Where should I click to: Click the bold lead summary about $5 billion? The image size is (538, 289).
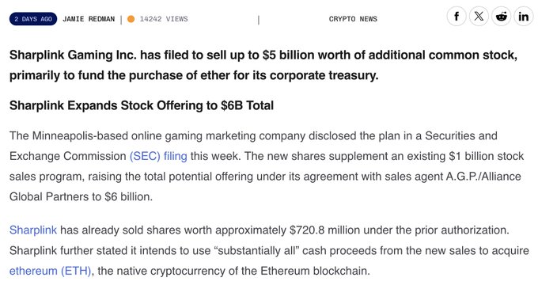pos(263,65)
